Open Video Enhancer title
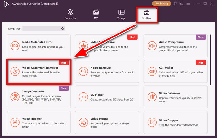 tap(170, 93)
